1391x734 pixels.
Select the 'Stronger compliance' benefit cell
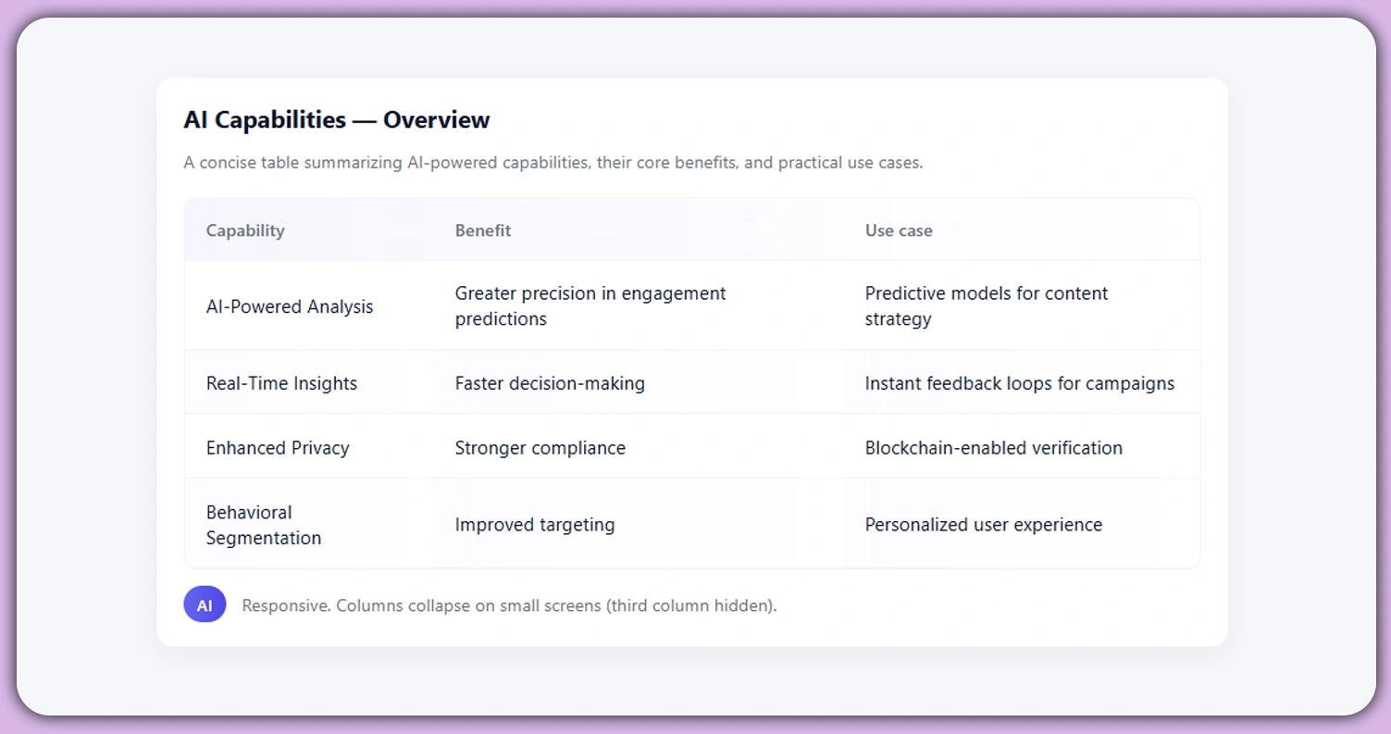[x=540, y=448]
